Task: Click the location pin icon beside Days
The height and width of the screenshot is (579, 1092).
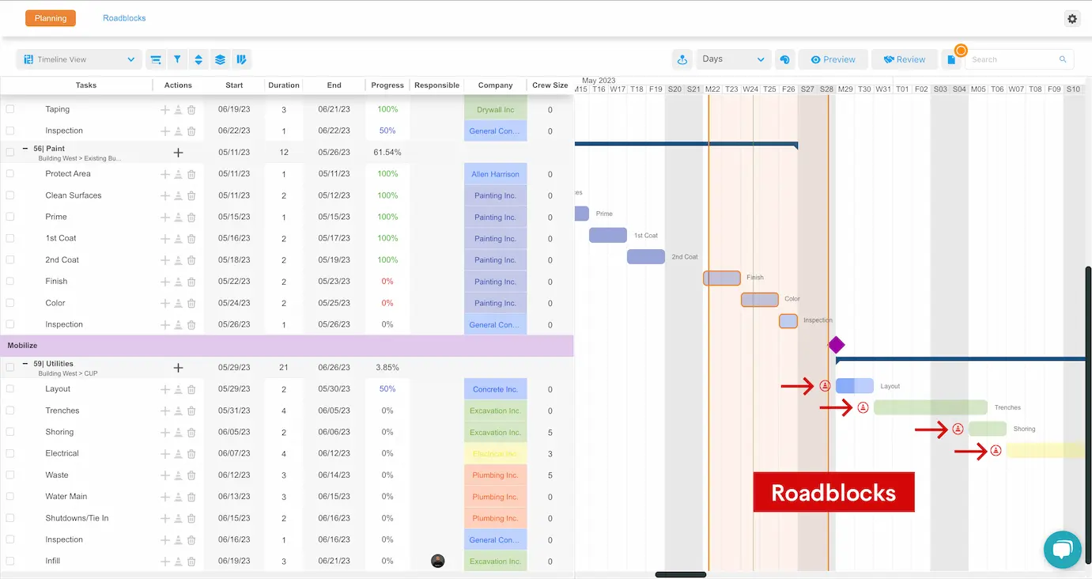Action: (x=682, y=59)
